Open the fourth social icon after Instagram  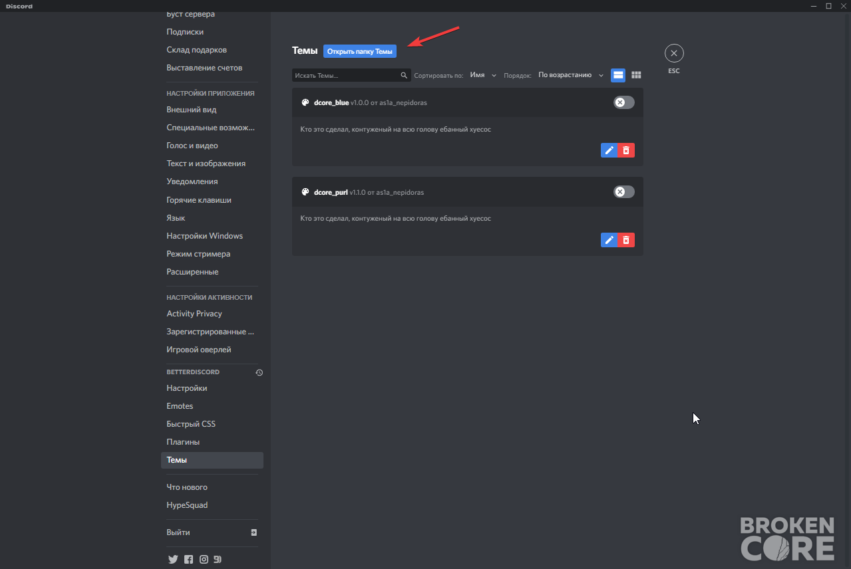[x=218, y=560]
